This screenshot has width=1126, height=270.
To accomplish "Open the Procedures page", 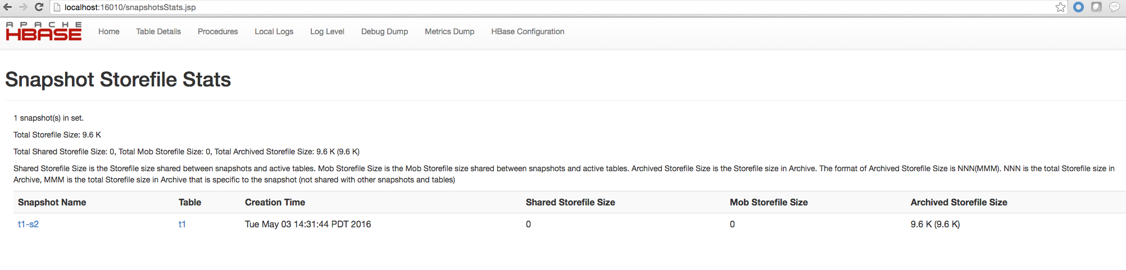I will click(217, 31).
